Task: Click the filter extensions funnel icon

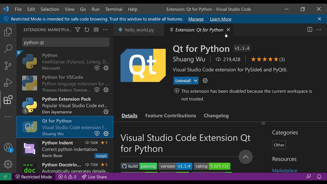Action: (78, 30)
